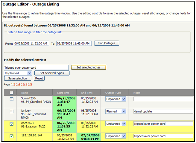Viewport: 196px width, 143px height.
Task: Open outage type dropdown for Summit200 row
Action: click(x=116, y=99)
